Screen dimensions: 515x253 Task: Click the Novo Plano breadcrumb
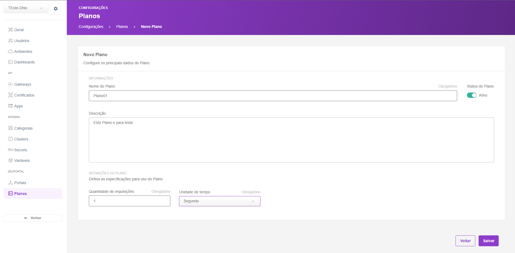coord(151,27)
